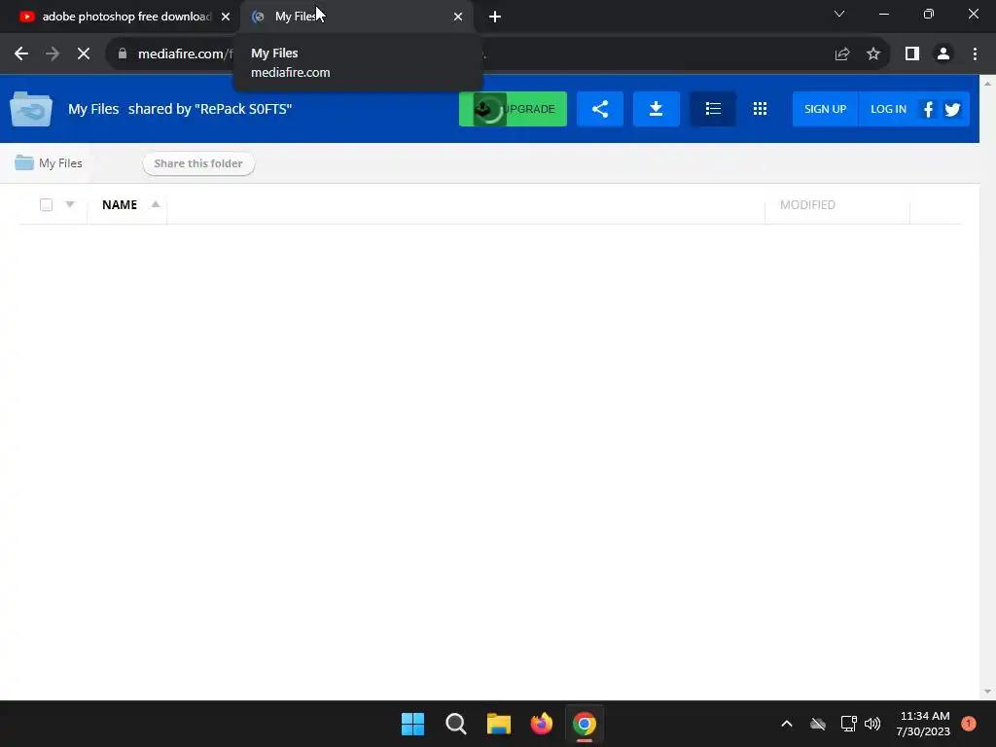Image resolution: width=996 pixels, height=747 pixels.
Task: Sort files by NAME column header
Action: [x=120, y=204]
